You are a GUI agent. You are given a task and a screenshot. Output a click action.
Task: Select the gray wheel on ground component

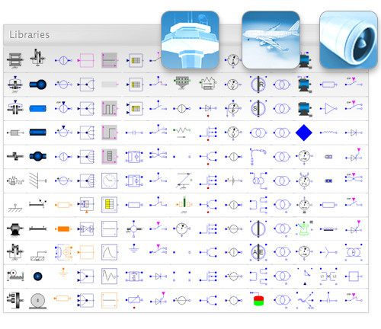[38, 301]
